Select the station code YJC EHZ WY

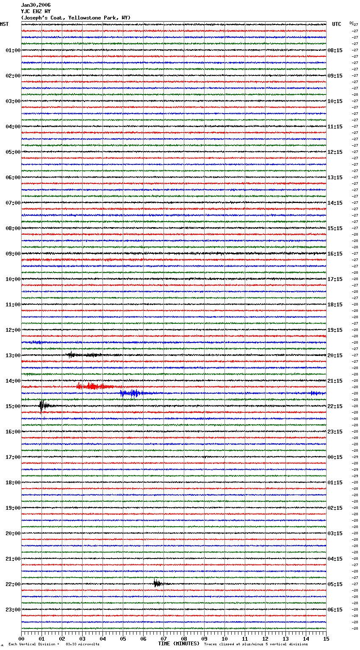36,11
